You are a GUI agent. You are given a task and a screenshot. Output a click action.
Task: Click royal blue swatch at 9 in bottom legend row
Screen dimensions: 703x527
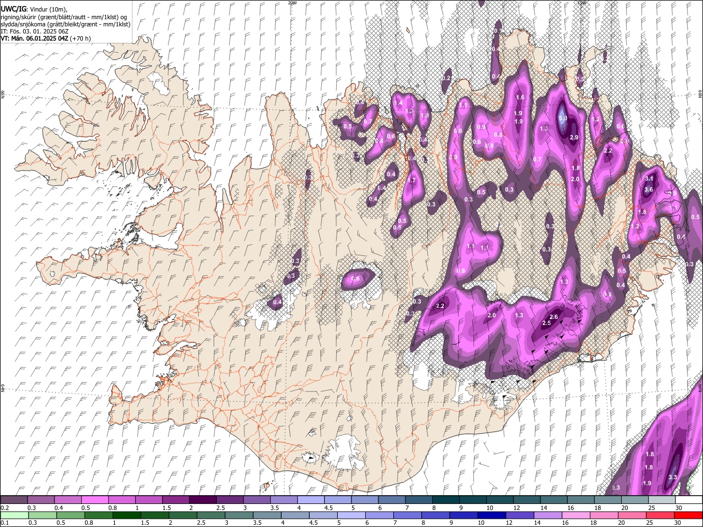(x=464, y=515)
